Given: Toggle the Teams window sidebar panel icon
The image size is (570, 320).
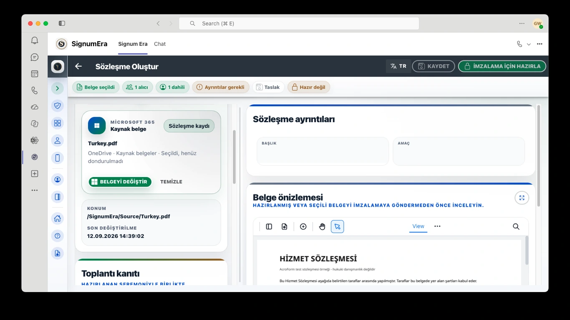Looking at the screenshot, I should point(62,23).
